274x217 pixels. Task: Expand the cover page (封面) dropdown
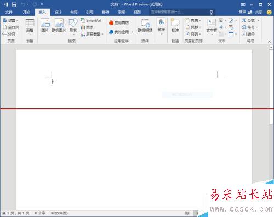[17, 20]
